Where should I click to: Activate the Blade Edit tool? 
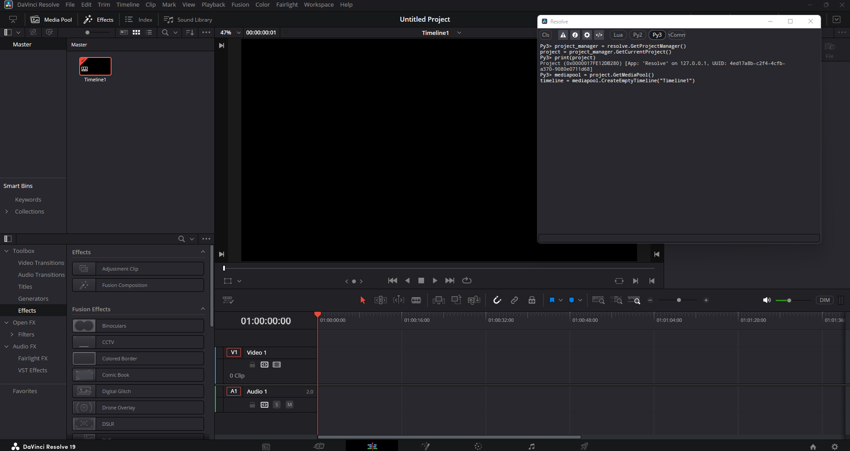pyautogui.click(x=416, y=300)
